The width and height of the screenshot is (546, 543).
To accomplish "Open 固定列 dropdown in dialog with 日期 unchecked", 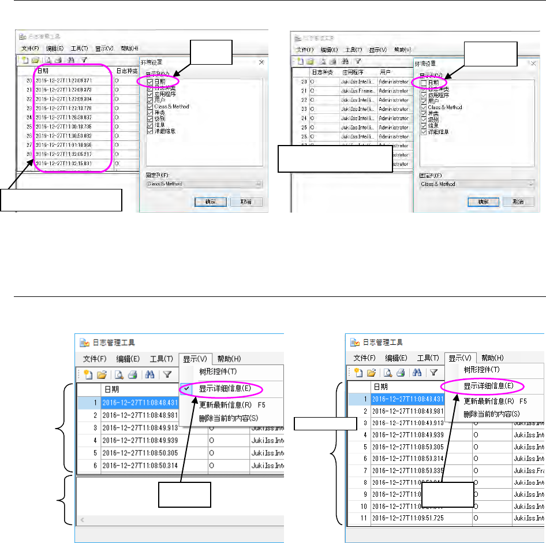I will click(477, 184).
